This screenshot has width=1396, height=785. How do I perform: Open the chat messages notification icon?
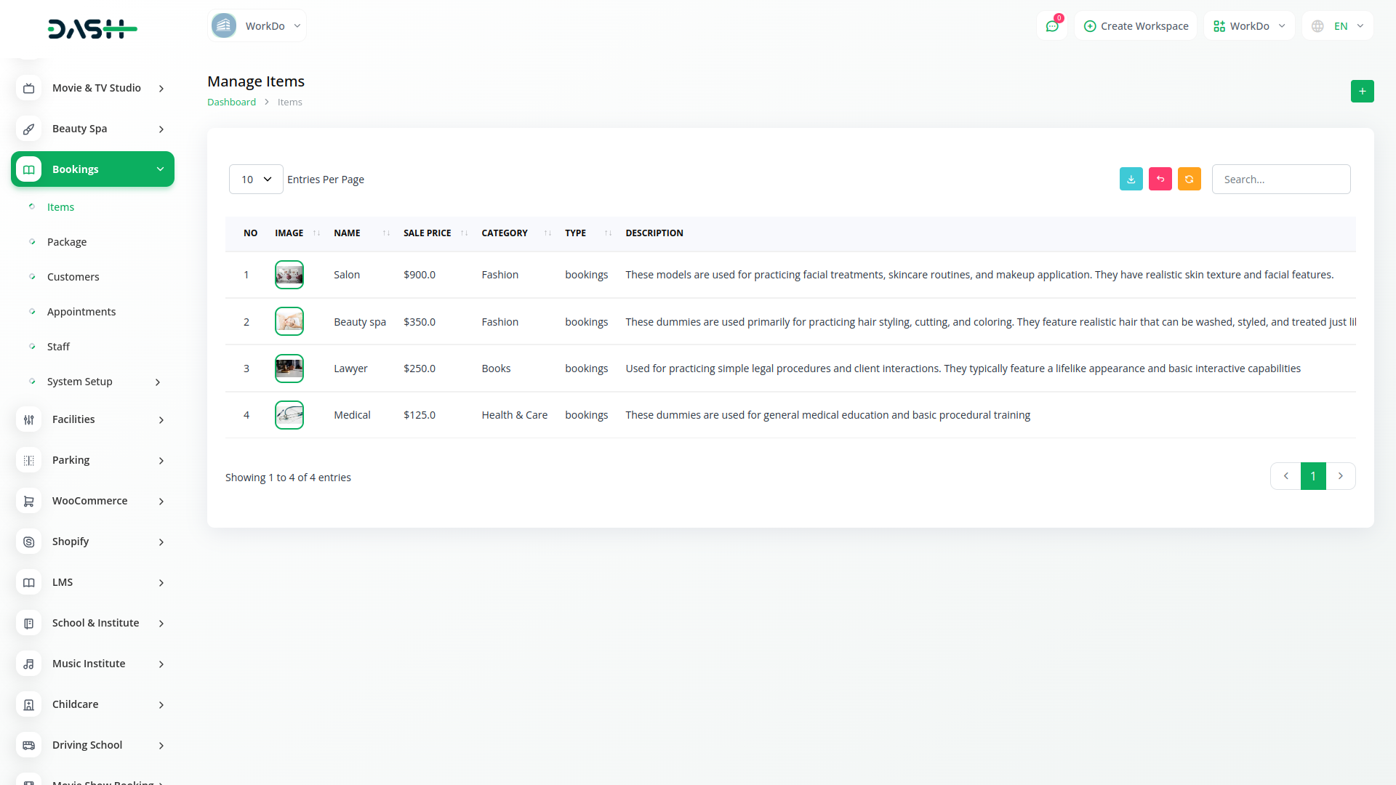tap(1051, 26)
